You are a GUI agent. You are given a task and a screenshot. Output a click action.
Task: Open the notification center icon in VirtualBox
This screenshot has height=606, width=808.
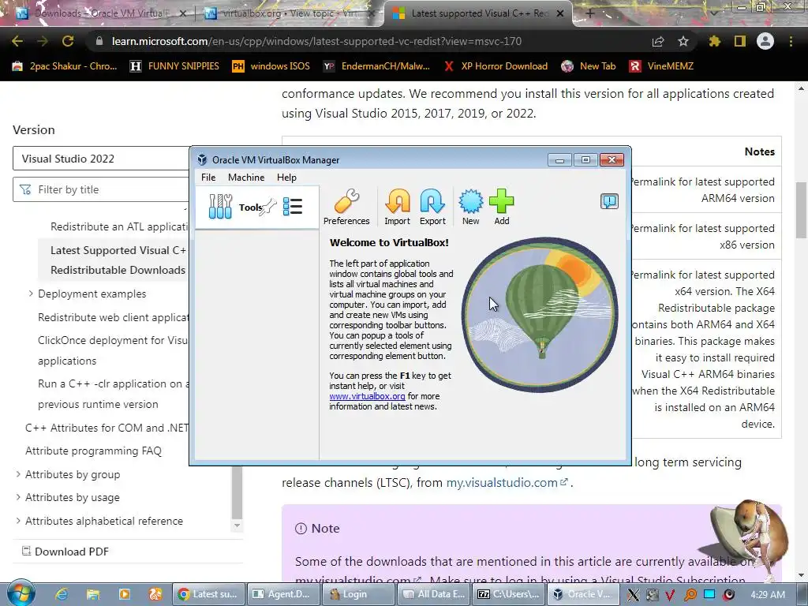point(609,201)
